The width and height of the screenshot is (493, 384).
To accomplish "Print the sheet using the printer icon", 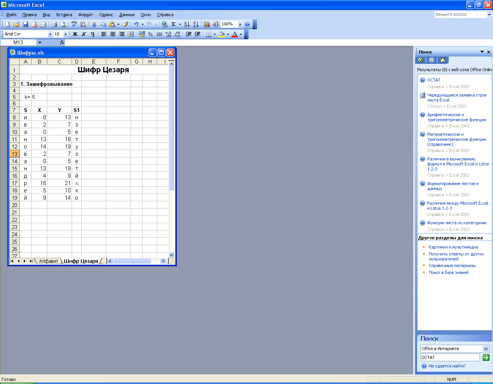I will coord(54,24).
